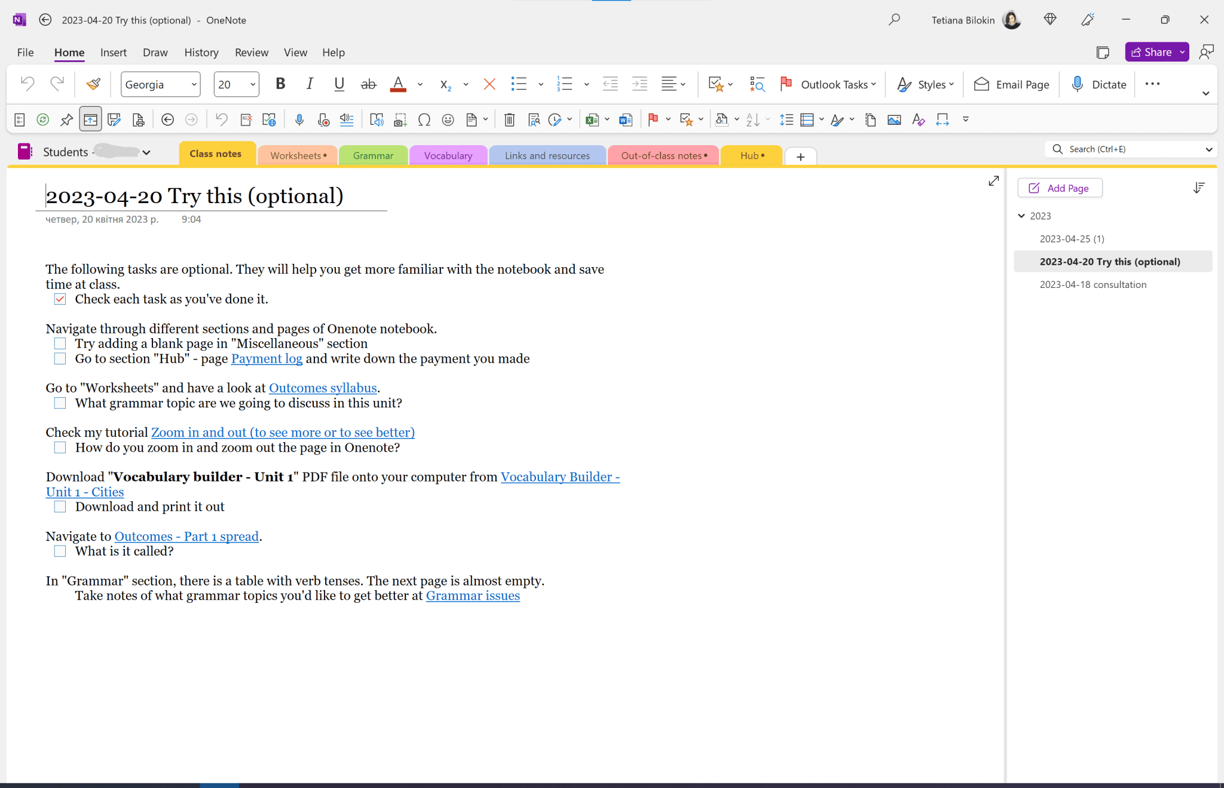The height and width of the screenshot is (788, 1224).
Task: Underline the selected text
Action: (x=339, y=84)
